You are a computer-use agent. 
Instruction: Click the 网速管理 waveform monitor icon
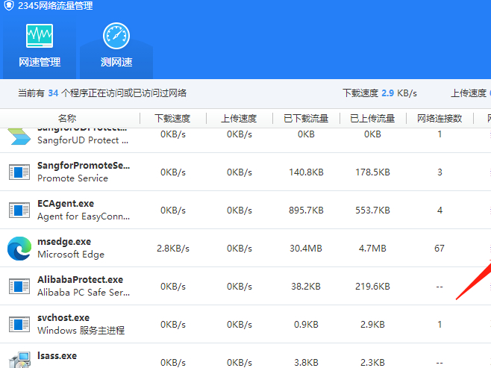pyautogui.click(x=40, y=36)
